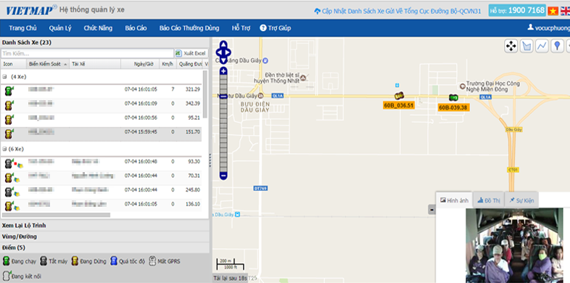Select the map pin point tool
The image size is (570, 283).
tap(557, 46)
